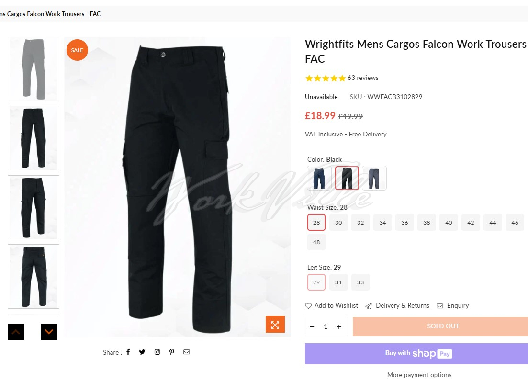Show next thumbnails with down arrow
The width and height of the screenshot is (528, 382).
tap(49, 332)
